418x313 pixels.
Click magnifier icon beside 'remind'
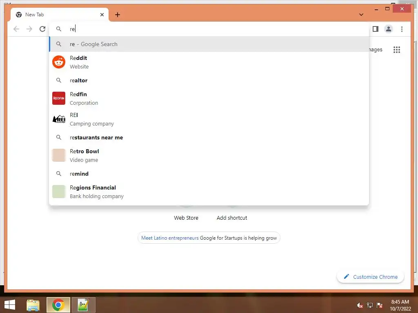(59, 174)
